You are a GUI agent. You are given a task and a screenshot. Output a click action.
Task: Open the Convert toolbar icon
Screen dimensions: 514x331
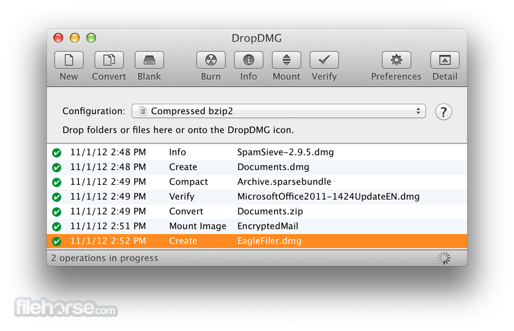tap(109, 60)
